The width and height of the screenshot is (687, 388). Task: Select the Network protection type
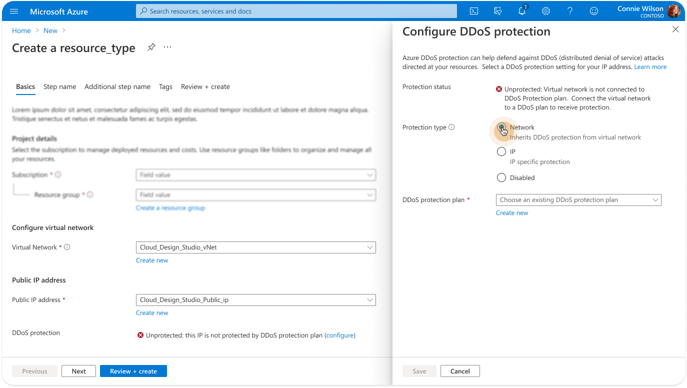501,127
